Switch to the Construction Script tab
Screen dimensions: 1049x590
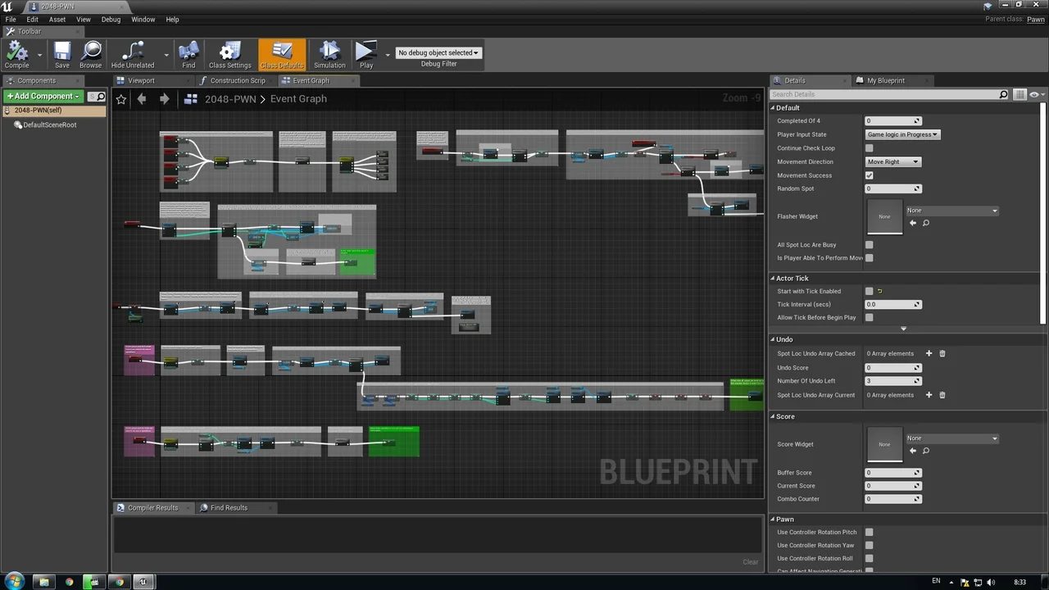point(237,80)
